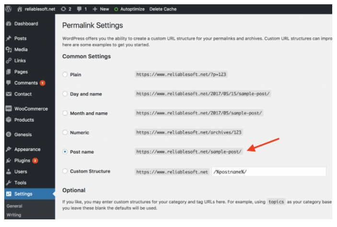Click the Media icon in sidebar
Screen dimensions: 337x227
click(x=9, y=50)
